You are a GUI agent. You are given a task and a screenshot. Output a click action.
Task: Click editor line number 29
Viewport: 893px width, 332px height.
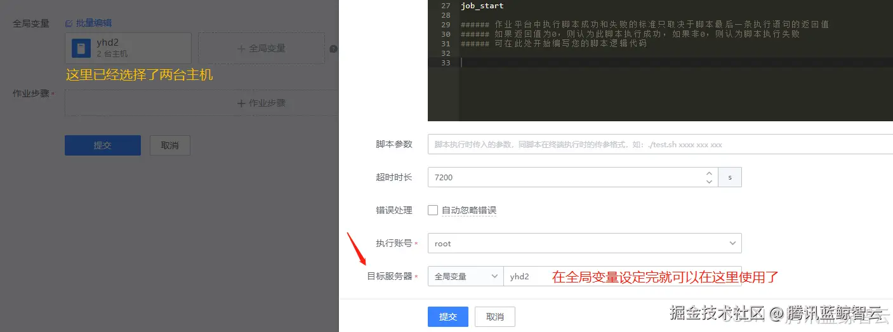click(446, 25)
